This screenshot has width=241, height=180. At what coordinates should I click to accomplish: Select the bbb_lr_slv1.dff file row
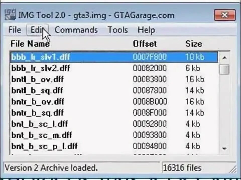114,57
